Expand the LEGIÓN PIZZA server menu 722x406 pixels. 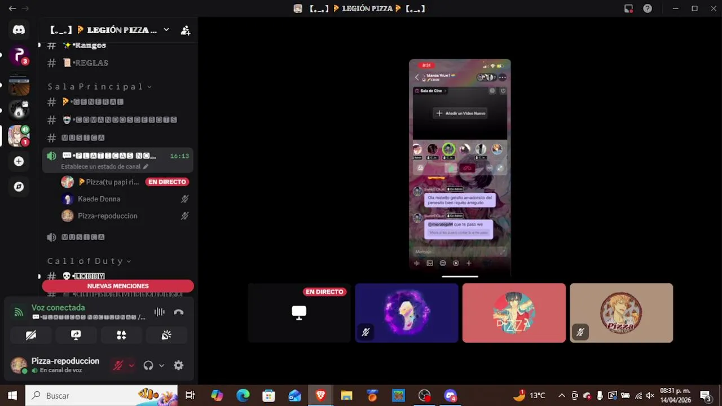click(166, 30)
